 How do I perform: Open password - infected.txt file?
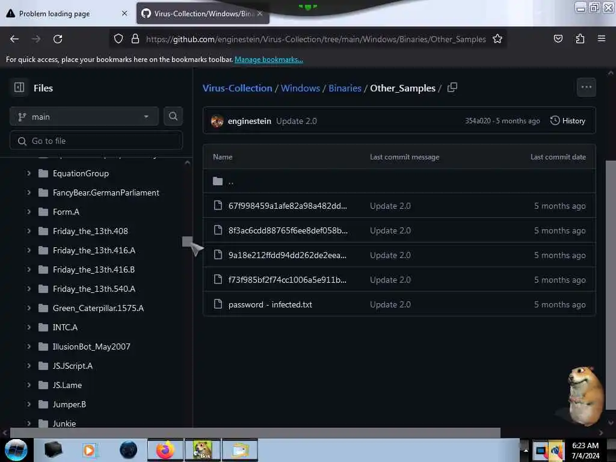coord(270,304)
